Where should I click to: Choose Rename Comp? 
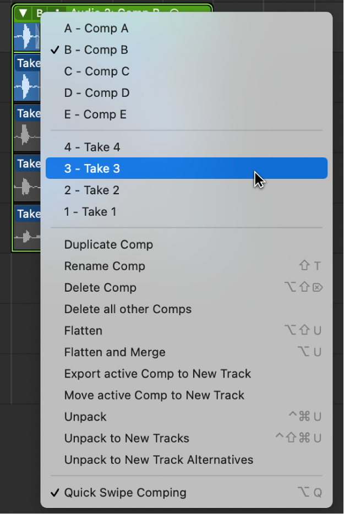tap(105, 266)
